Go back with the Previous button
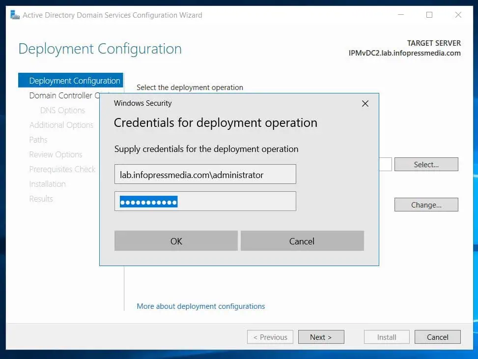This screenshot has height=359, width=478. click(x=270, y=337)
